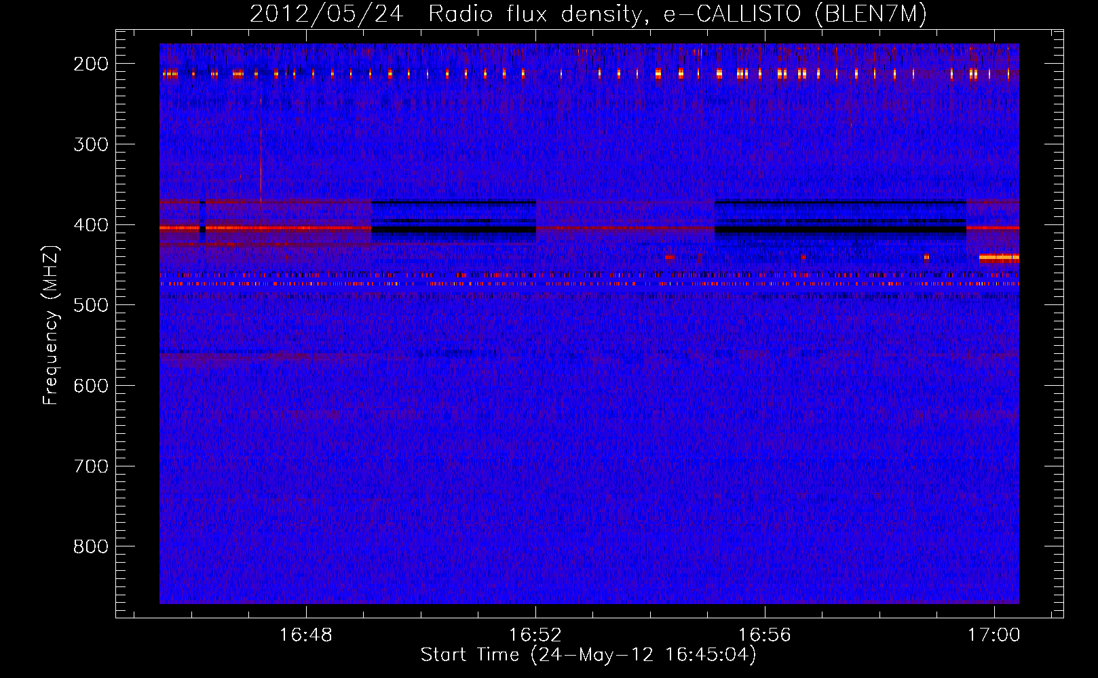
Task: Click the 'Frequency (MHZ)' axis label
Action: [x=51, y=325]
